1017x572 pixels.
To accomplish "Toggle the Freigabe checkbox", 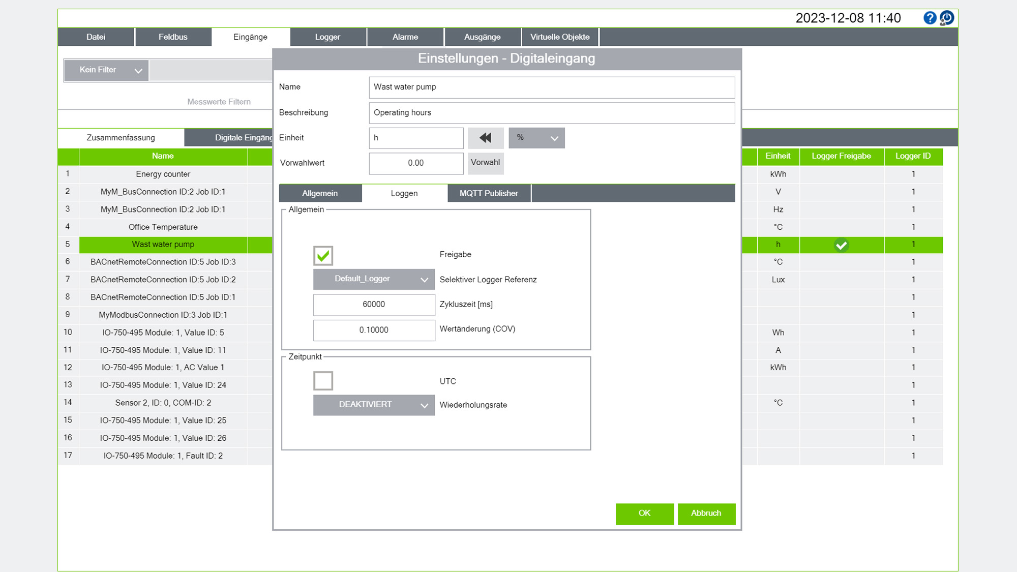I will pos(323,255).
